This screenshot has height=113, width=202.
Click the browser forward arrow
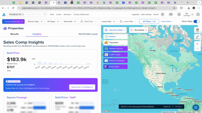8,8
